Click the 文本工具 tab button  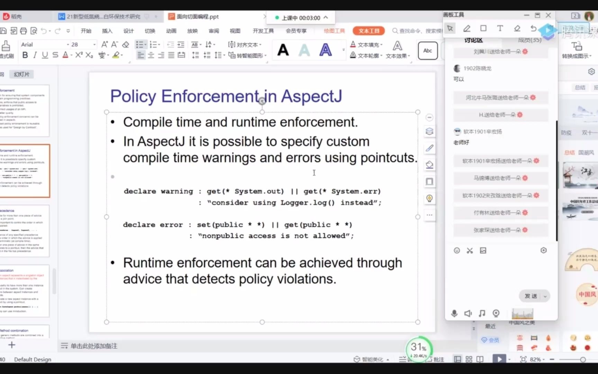click(369, 31)
